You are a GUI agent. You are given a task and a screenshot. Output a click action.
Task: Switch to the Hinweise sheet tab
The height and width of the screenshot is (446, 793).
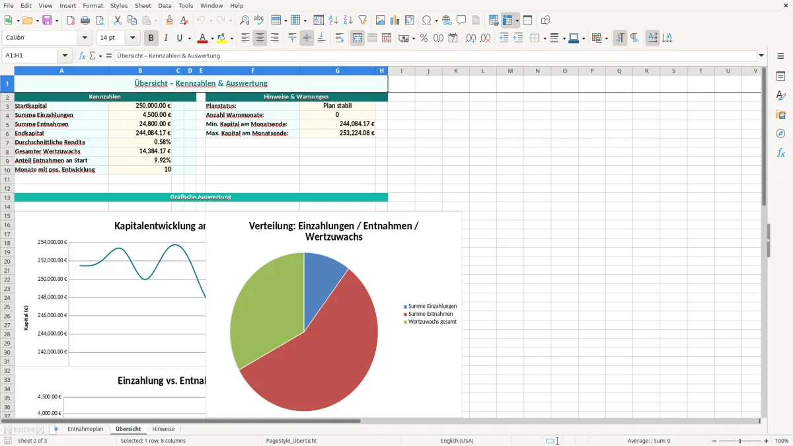(x=163, y=429)
